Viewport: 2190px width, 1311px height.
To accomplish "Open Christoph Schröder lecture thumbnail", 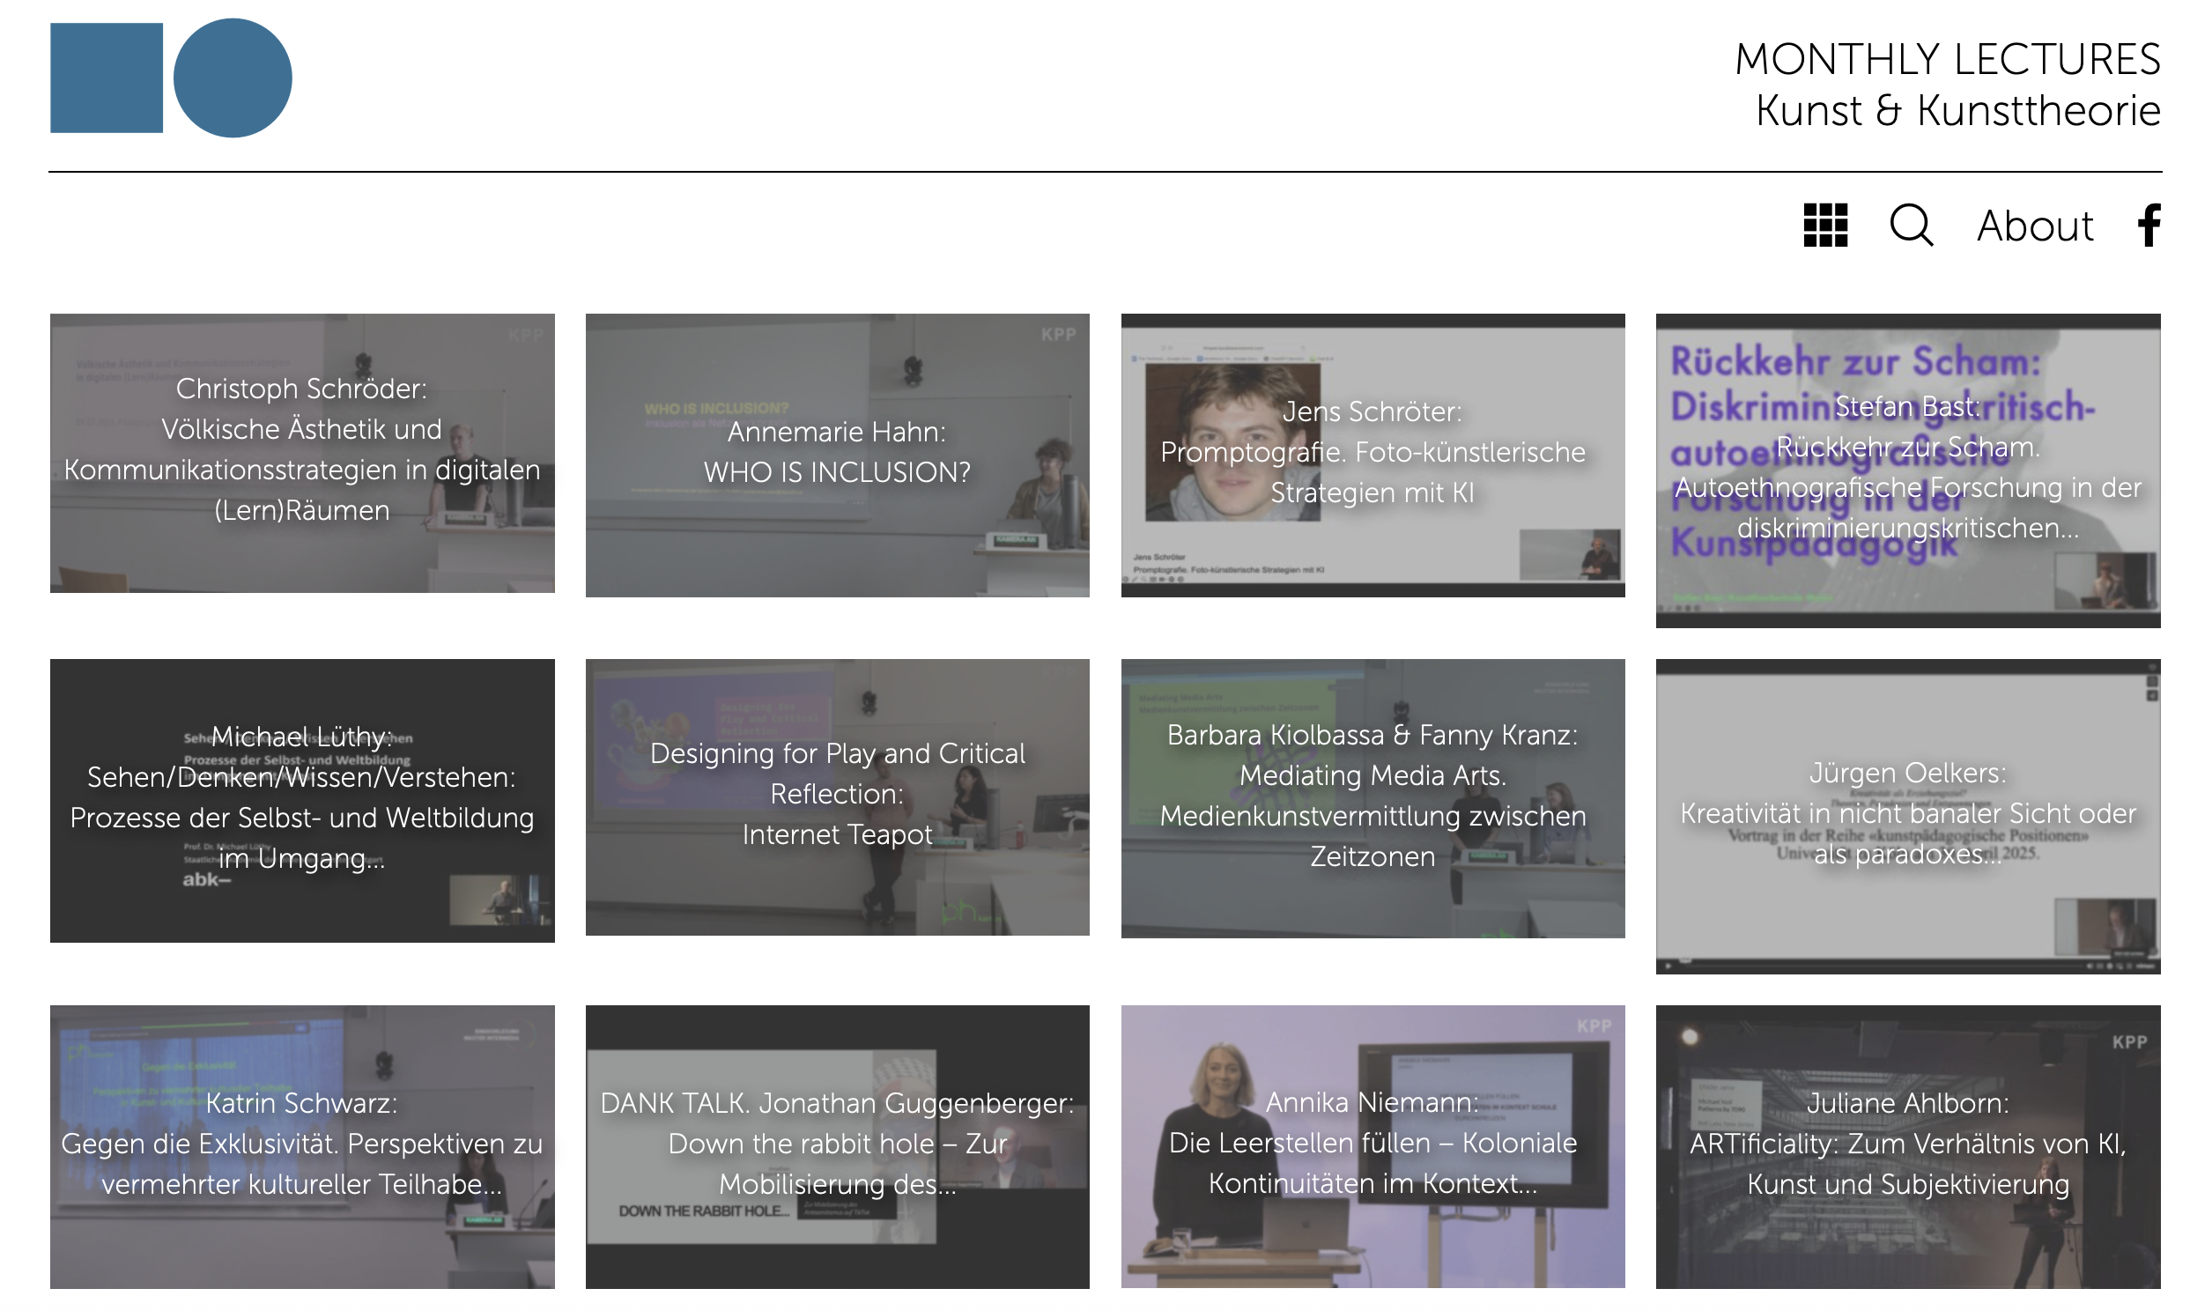I will 302,452.
